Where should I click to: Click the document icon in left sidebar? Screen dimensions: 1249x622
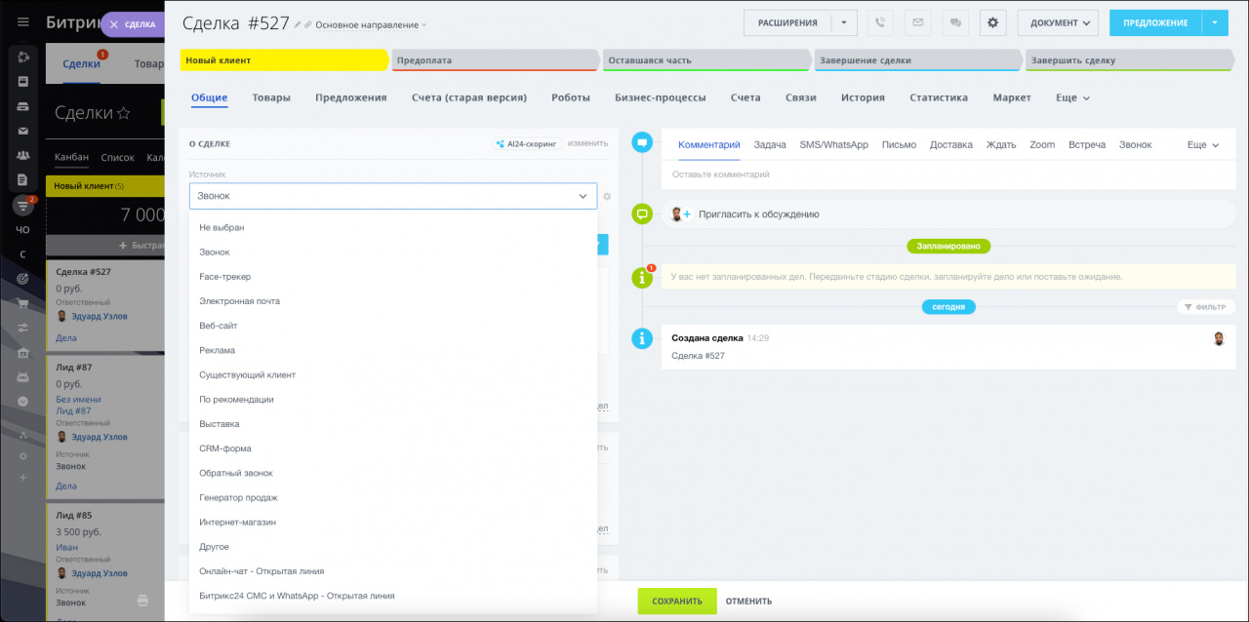[x=22, y=180]
